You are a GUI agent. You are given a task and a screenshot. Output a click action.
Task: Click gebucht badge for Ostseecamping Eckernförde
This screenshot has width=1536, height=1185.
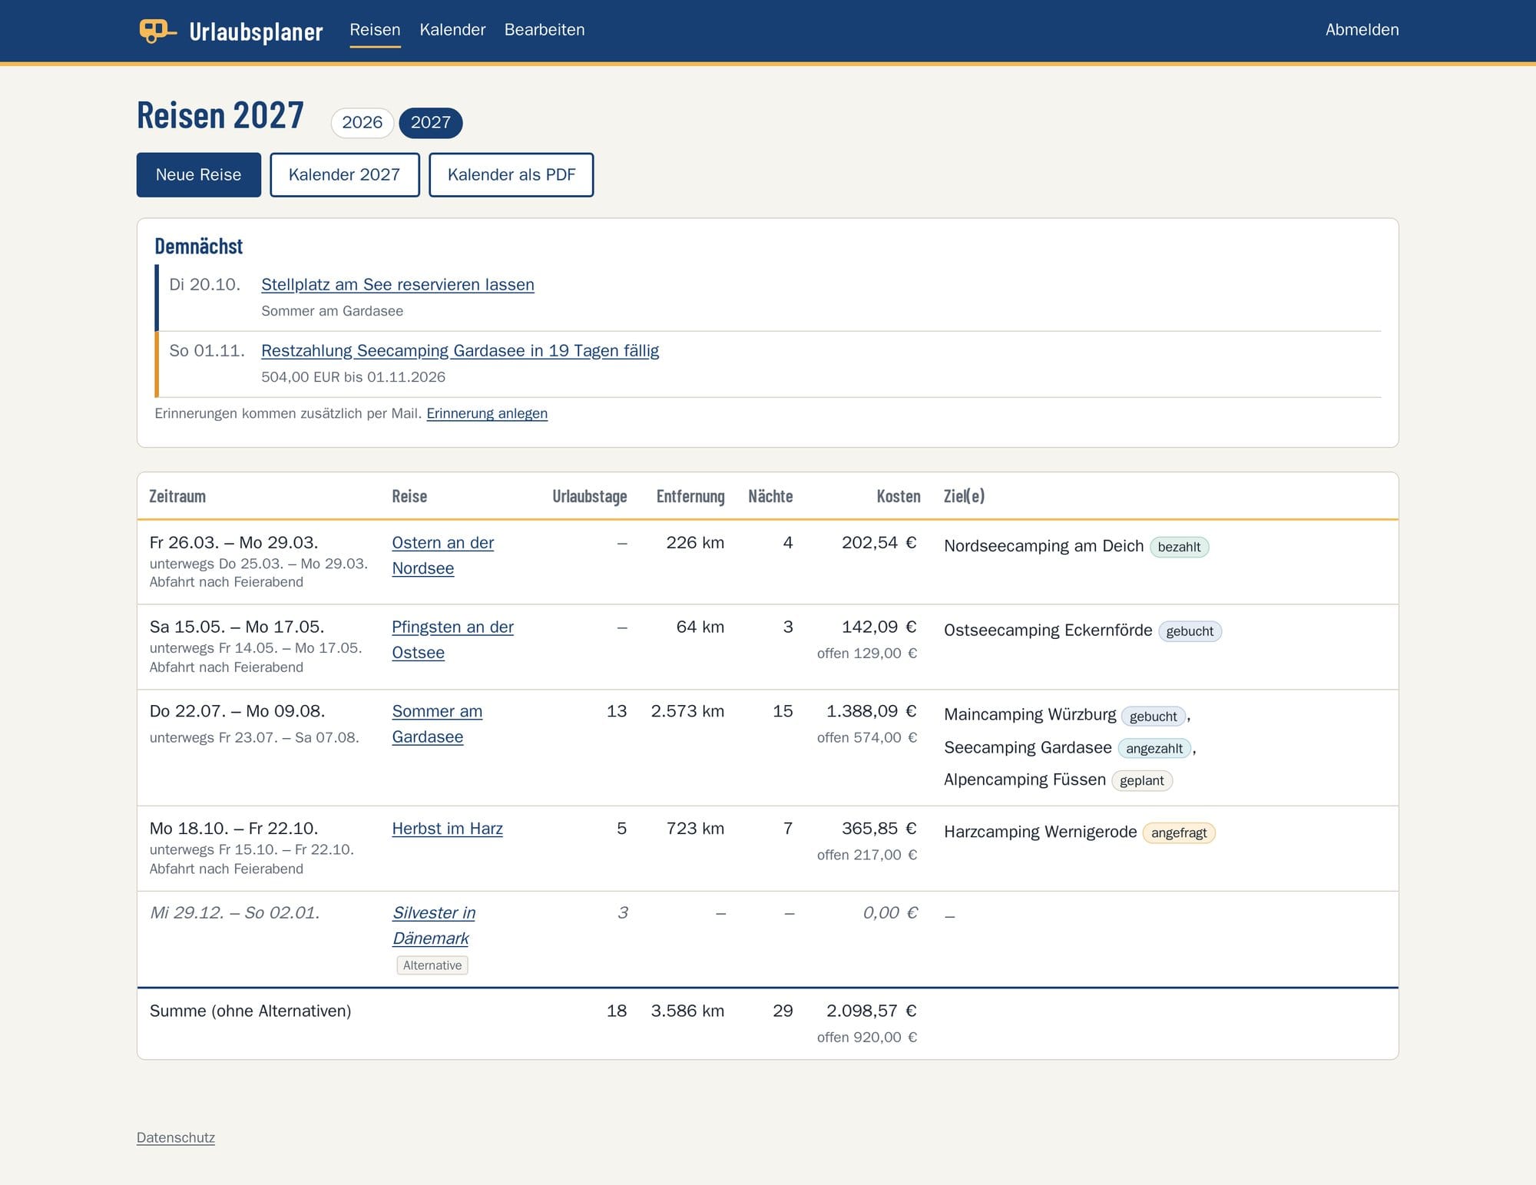pos(1190,631)
